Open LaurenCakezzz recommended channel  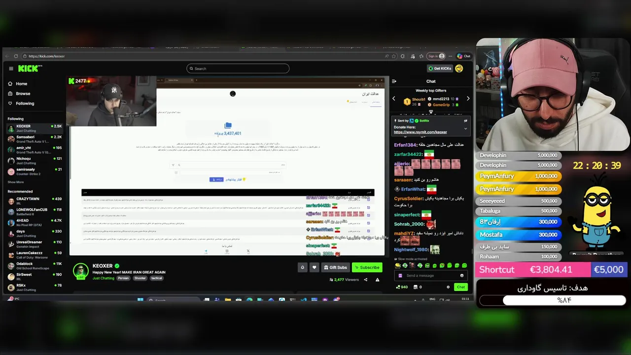(35, 255)
